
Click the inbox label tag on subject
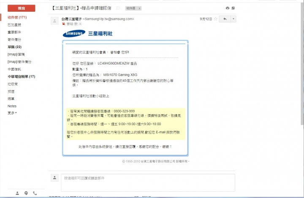click(131, 8)
